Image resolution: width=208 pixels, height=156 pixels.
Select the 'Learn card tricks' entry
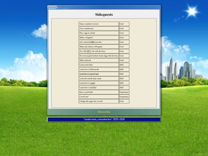pyautogui.click(x=99, y=65)
